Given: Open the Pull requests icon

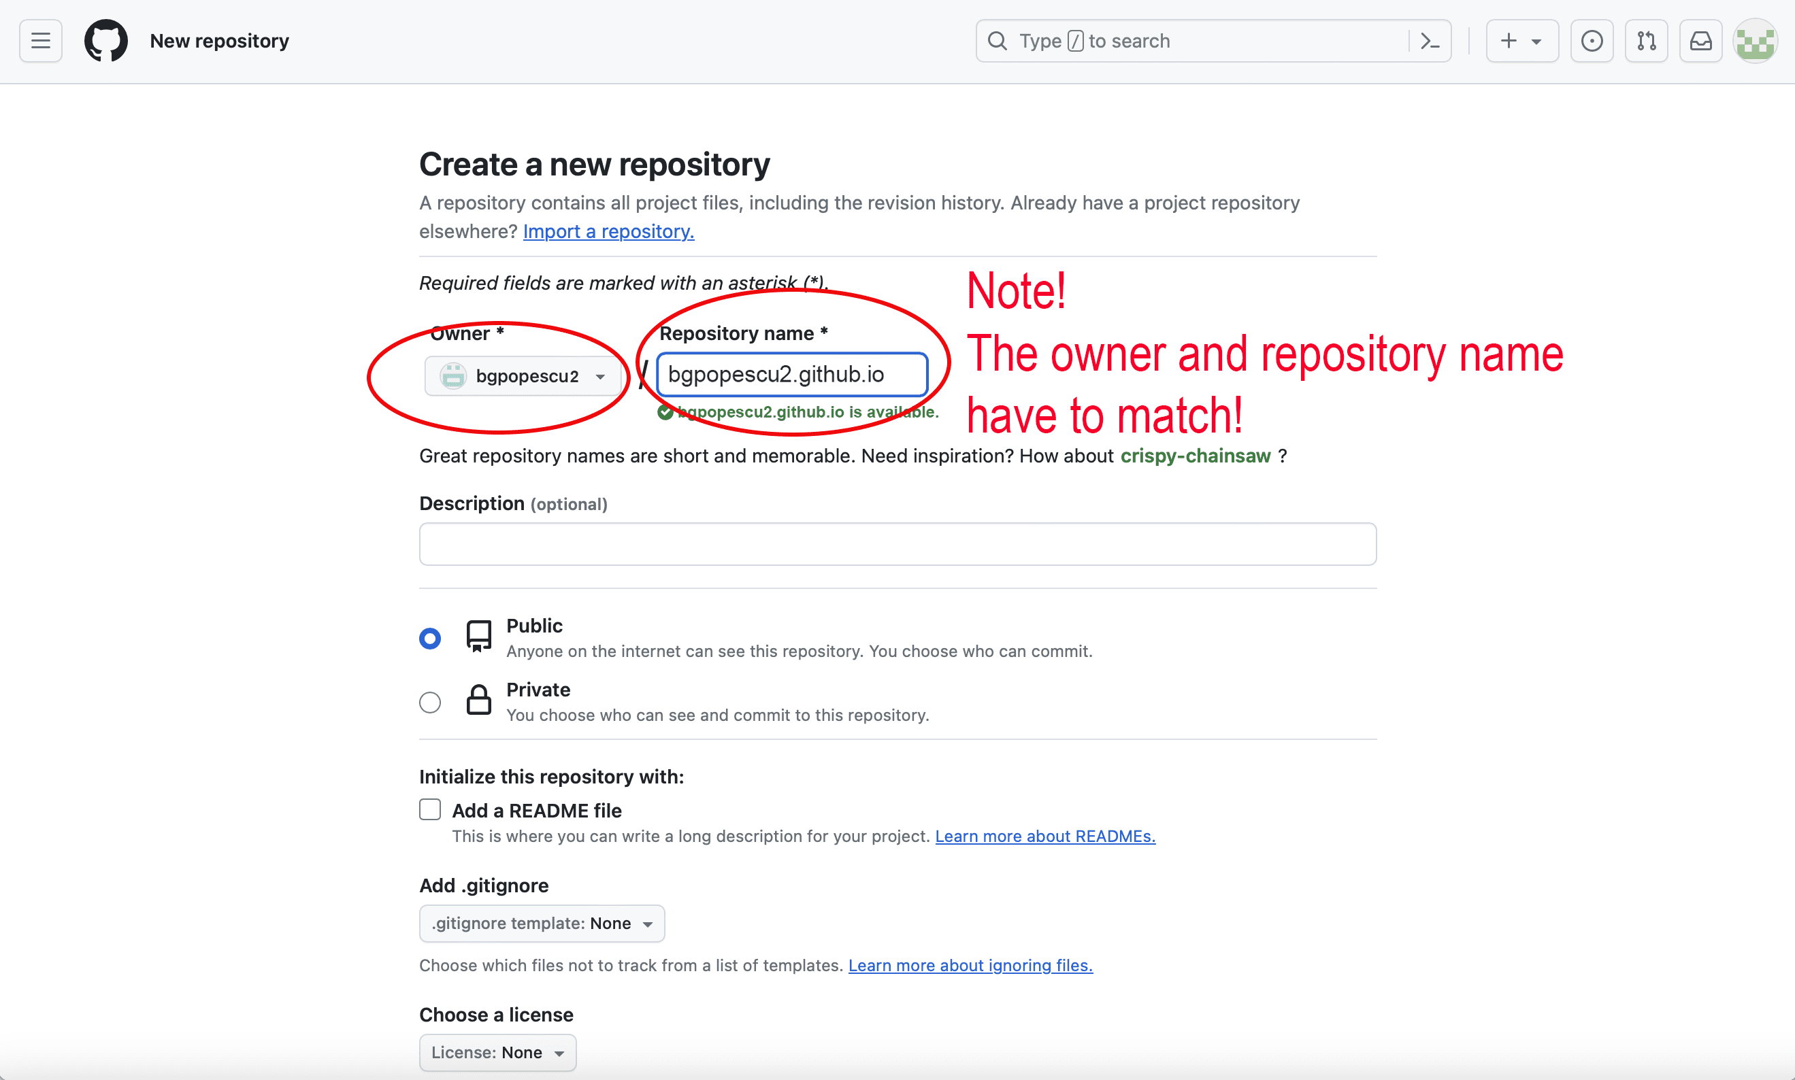Looking at the screenshot, I should pos(1647,41).
